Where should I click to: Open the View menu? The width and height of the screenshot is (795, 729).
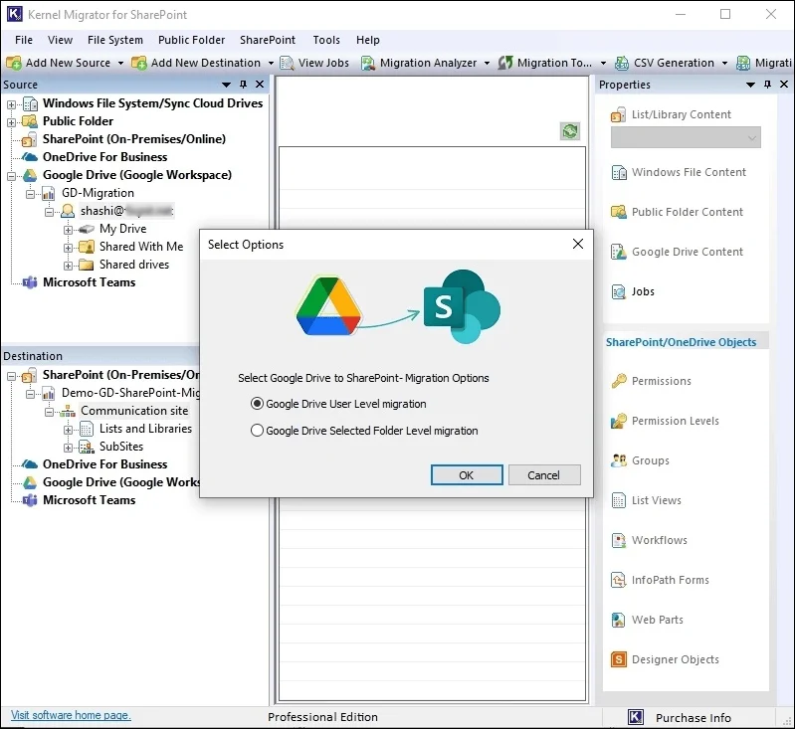60,40
